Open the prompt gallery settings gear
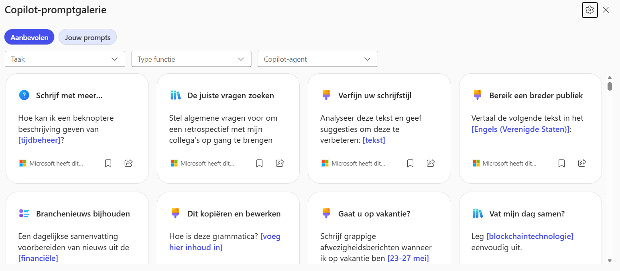This screenshot has height=271, width=620. 590,10
